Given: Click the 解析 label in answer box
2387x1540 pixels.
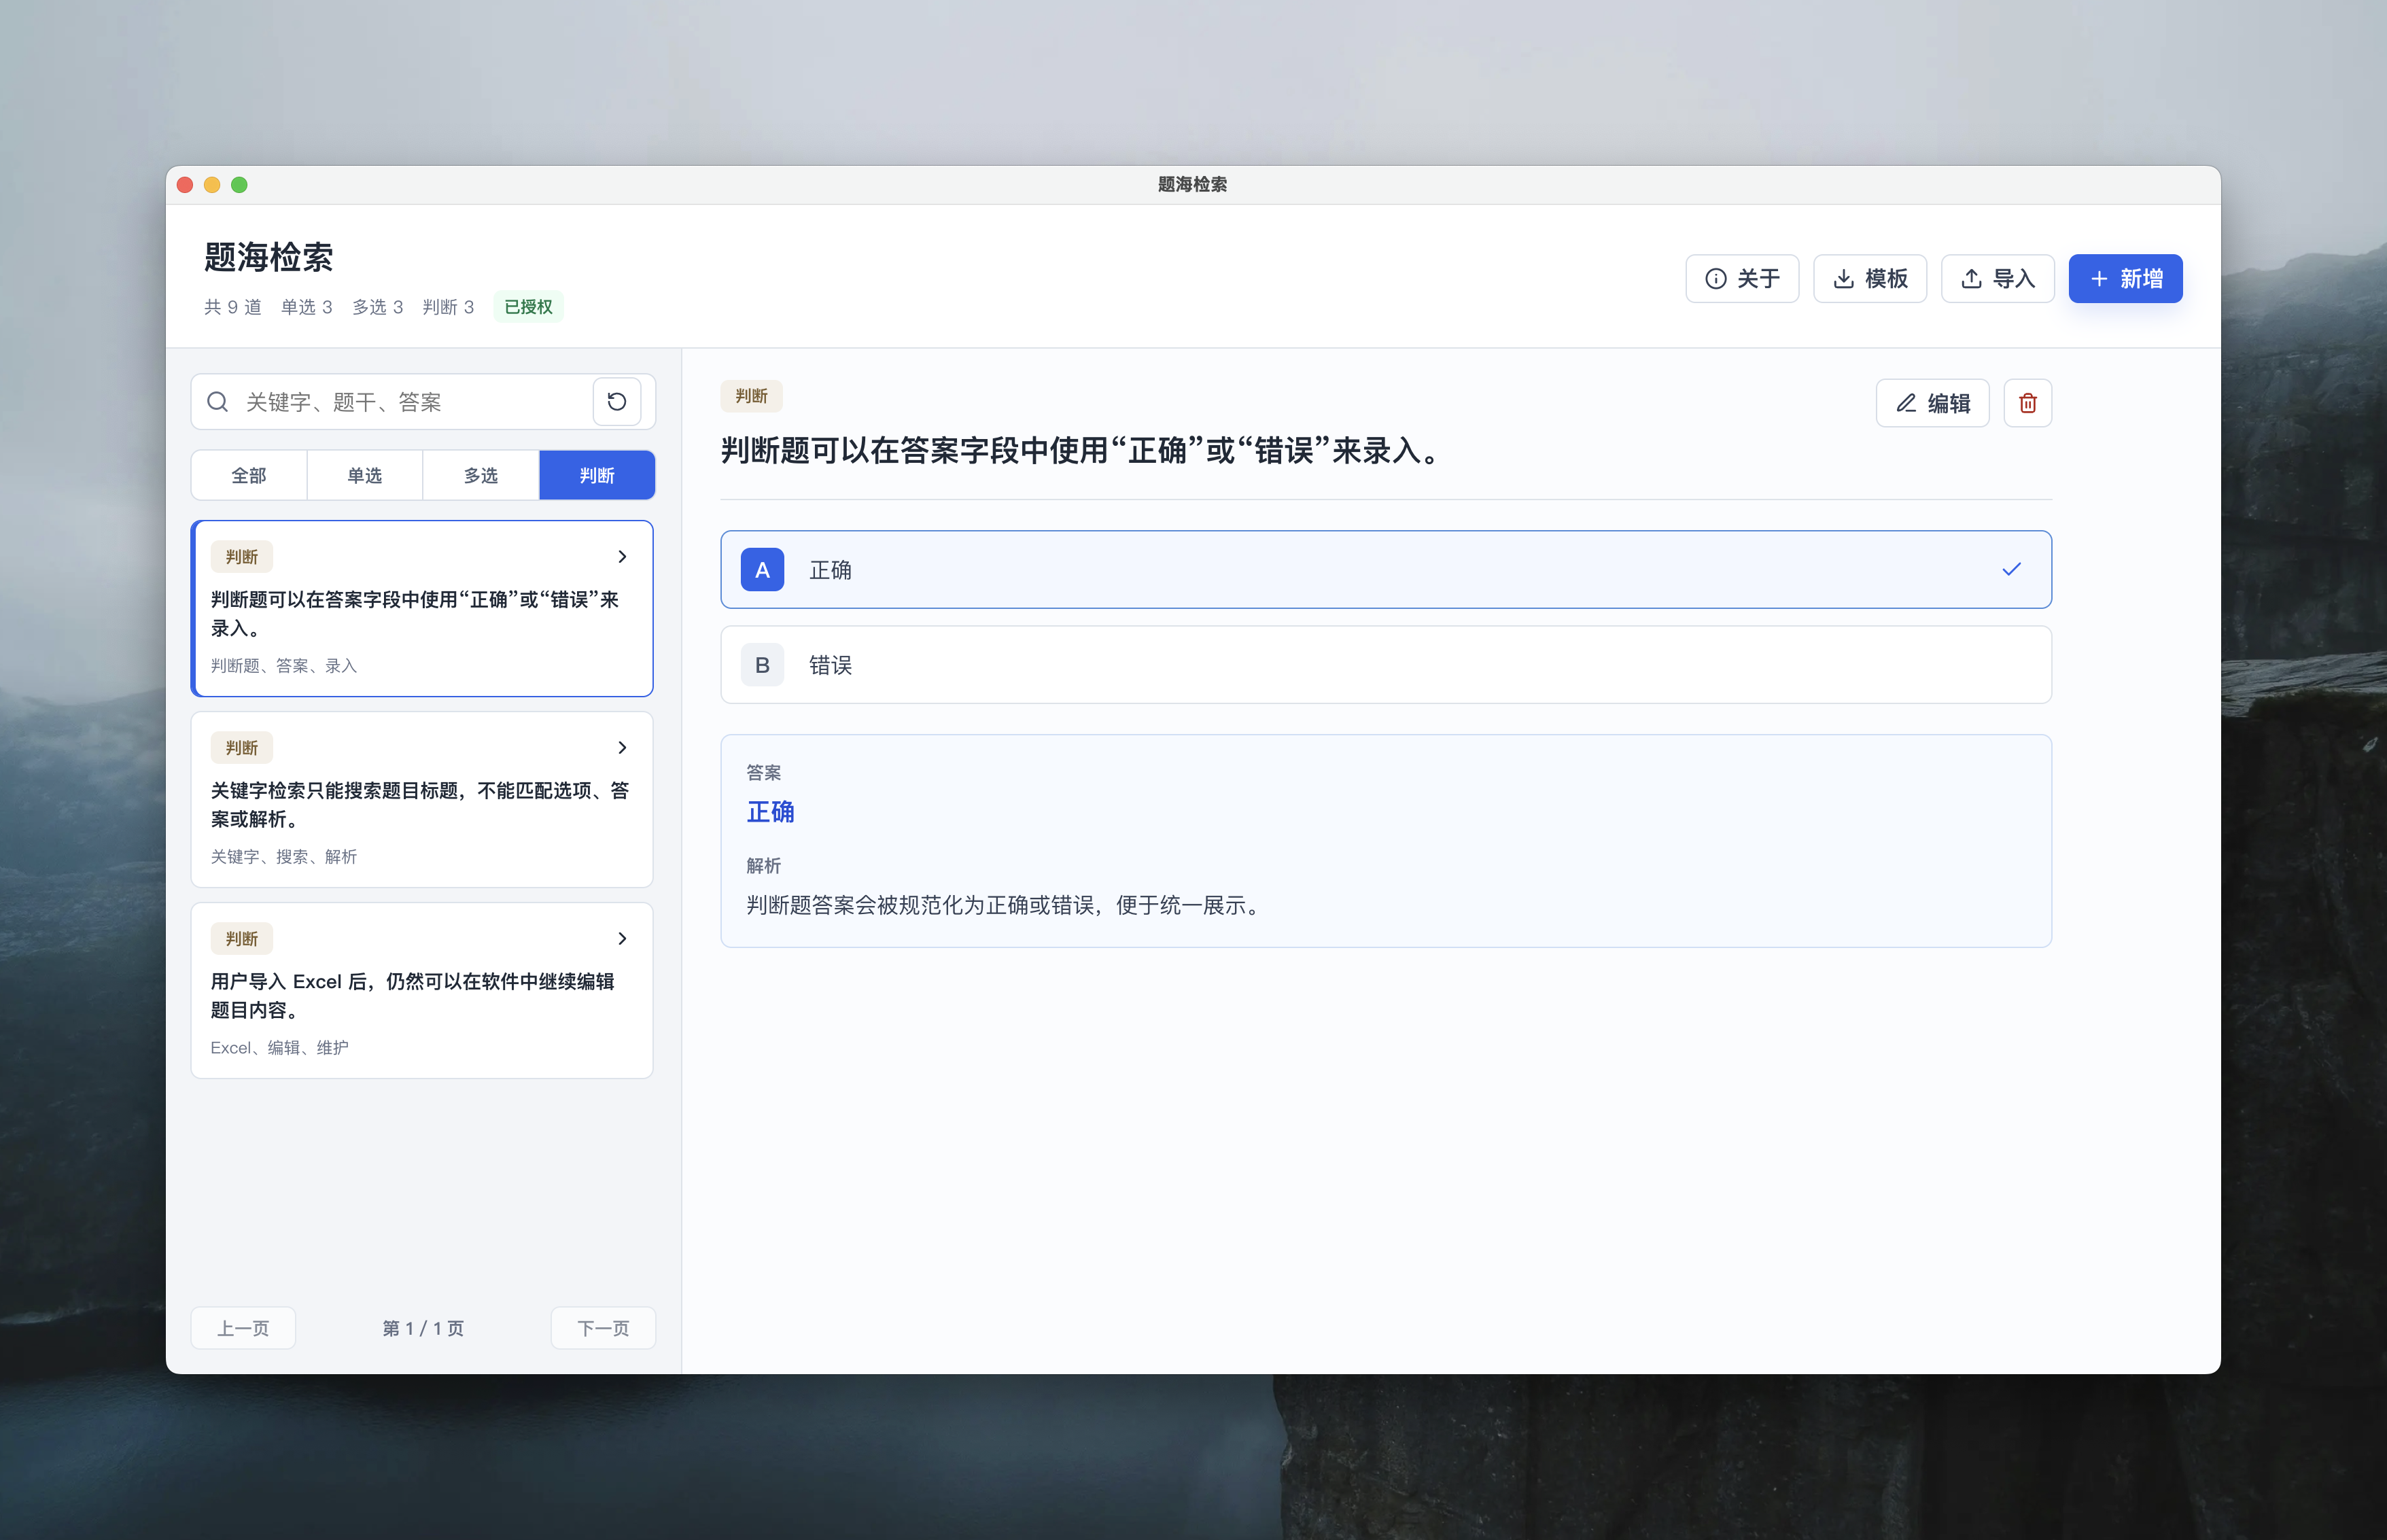Looking at the screenshot, I should point(763,866).
